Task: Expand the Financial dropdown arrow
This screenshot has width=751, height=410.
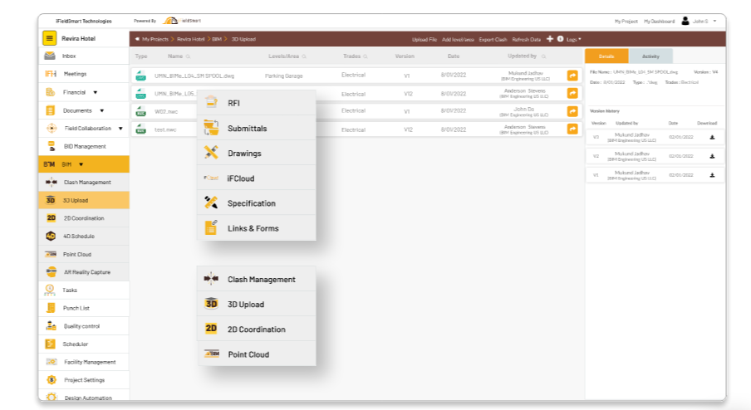Action: point(96,92)
